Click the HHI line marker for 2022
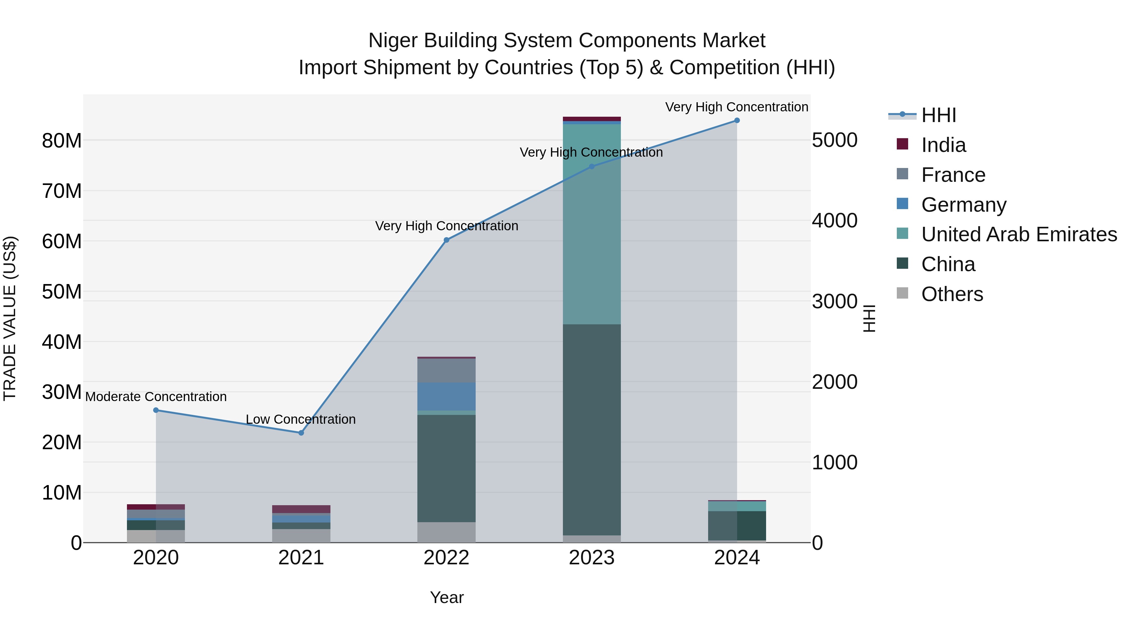1134x637 pixels. (x=446, y=240)
